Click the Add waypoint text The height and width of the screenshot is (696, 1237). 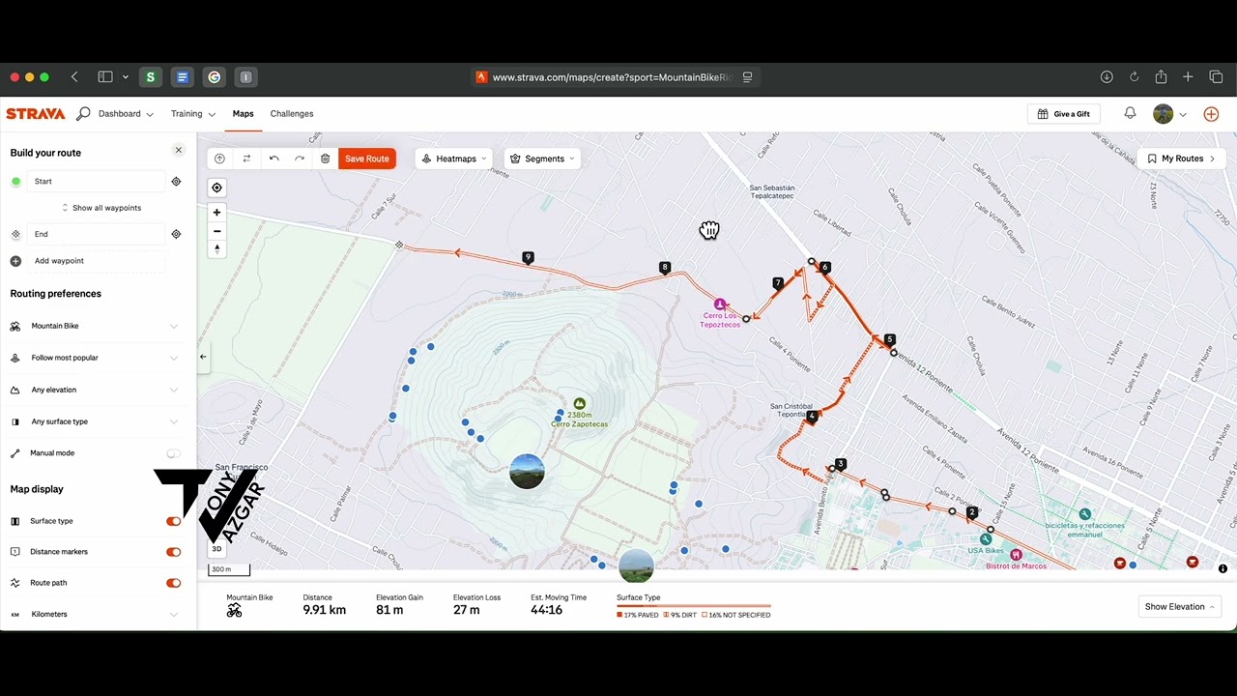(x=59, y=261)
